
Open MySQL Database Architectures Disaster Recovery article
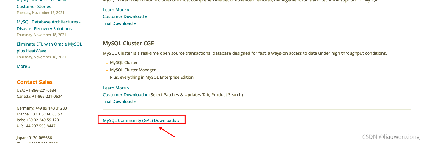tap(48, 25)
